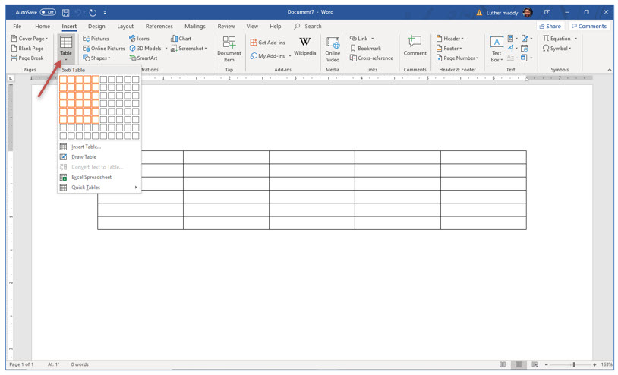Switch to Print Layout view
The width and height of the screenshot is (618, 375).
pos(519,364)
